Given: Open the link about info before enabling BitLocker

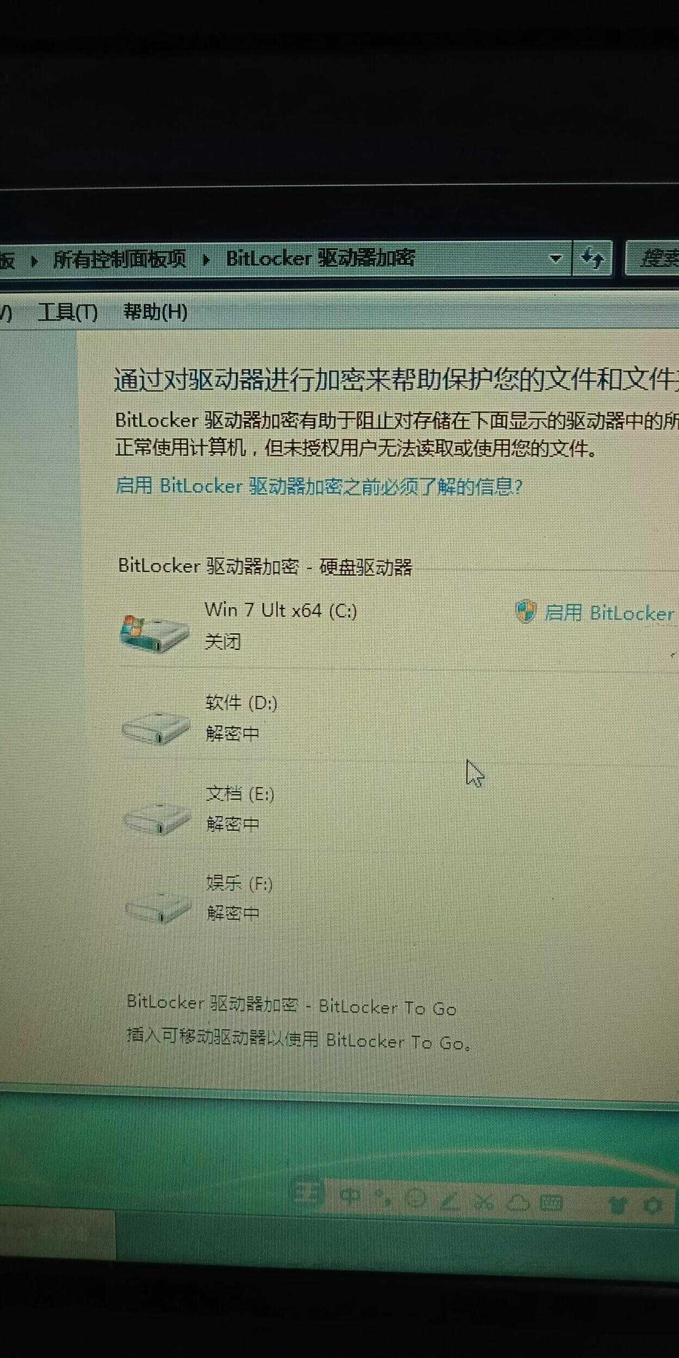Looking at the screenshot, I should pyautogui.click(x=319, y=486).
